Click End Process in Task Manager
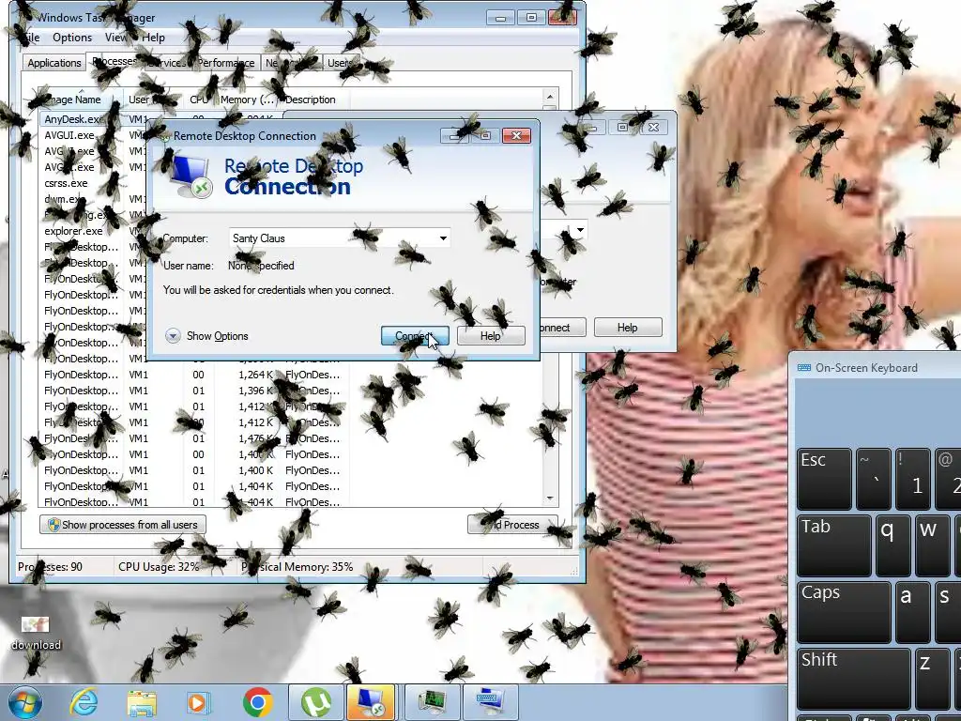 click(x=512, y=525)
